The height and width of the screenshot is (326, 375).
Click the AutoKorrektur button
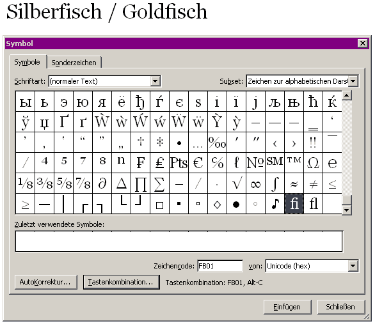point(46,282)
